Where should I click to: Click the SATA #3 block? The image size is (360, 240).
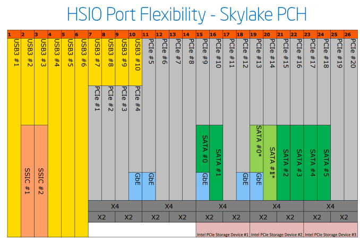(x=297, y=162)
